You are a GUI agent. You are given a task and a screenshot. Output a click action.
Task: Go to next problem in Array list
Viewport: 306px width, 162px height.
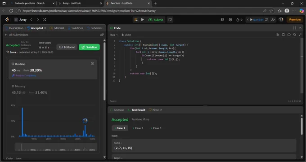click(x=38, y=20)
